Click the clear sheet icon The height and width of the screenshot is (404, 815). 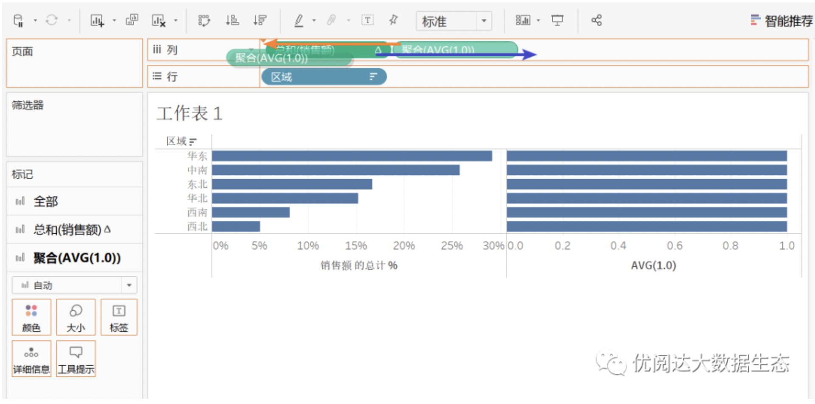click(x=158, y=20)
